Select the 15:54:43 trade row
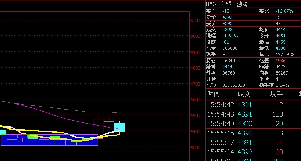 [253, 114]
